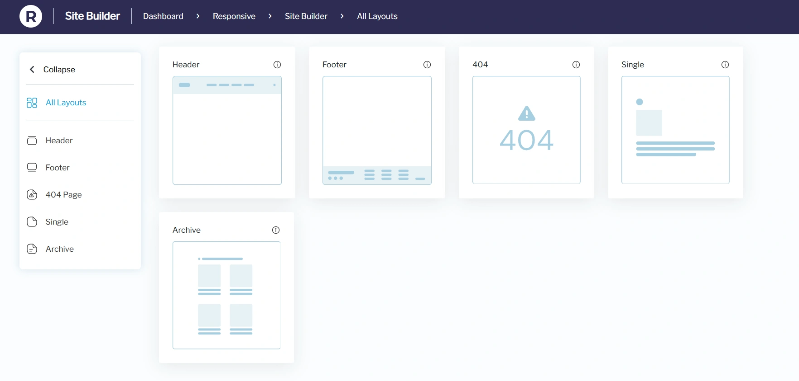
Task: Go to Dashboard breadcrumb
Action: [x=163, y=16]
